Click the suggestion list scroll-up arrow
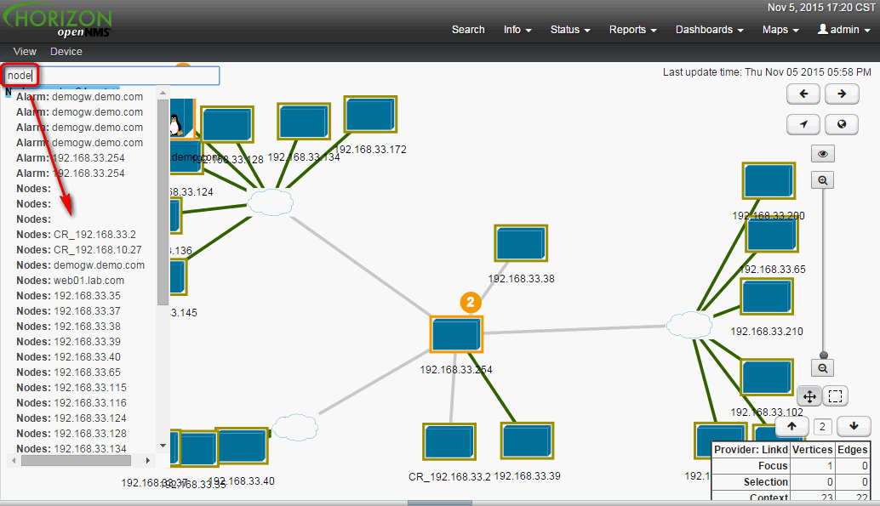880x506 pixels. pos(163,94)
